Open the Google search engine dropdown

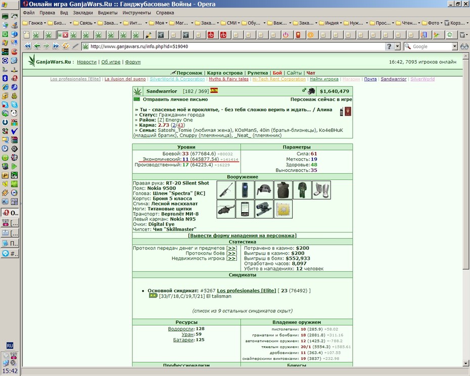455,46
